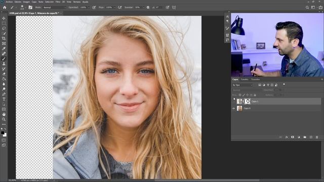This screenshot has width=324, height=182.
Task: Open the Archivo menu
Action: click(9, 2)
